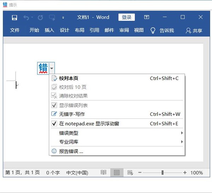Minimize the Word window
Image resolution: width=212 pixels, height=193 pixels.
[165, 17]
